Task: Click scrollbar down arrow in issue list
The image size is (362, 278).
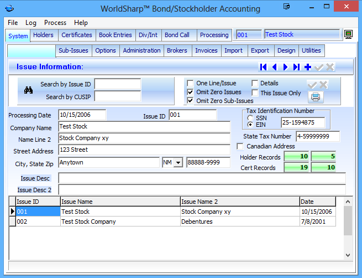Action: pyautogui.click(x=348, y=255)
